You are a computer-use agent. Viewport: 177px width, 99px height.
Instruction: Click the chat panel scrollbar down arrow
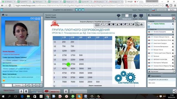[42, 82]
